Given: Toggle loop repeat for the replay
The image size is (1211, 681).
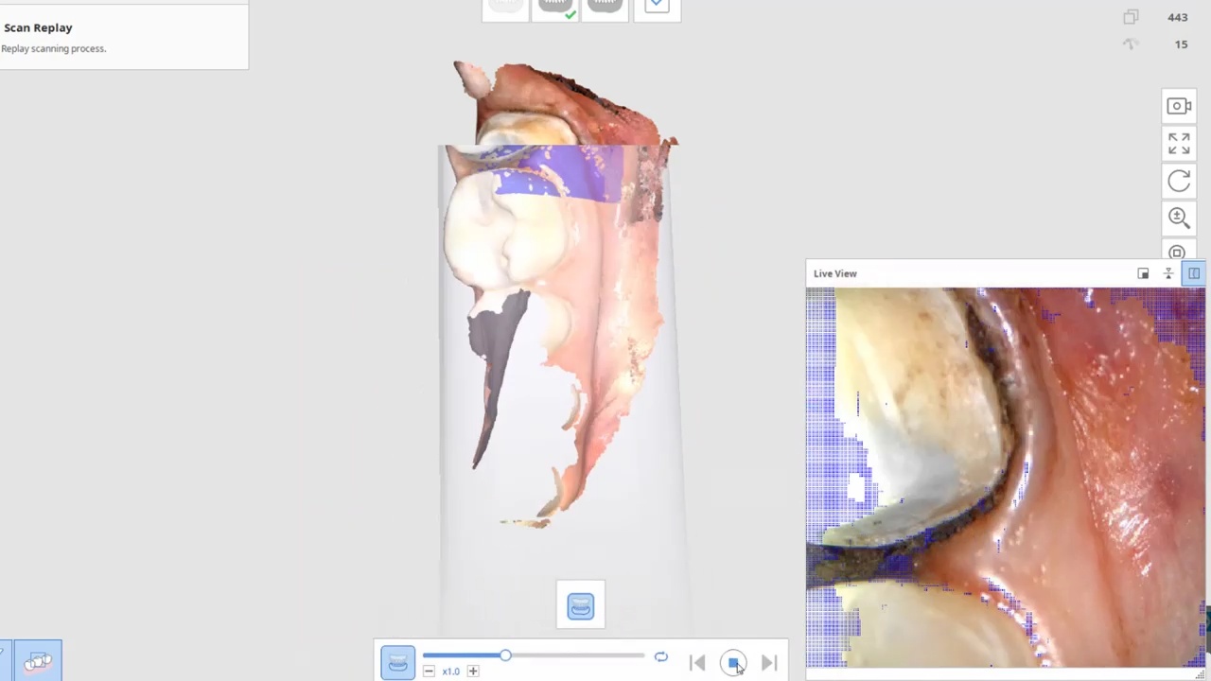Looking at the screenshot, I should coord(660,657).
